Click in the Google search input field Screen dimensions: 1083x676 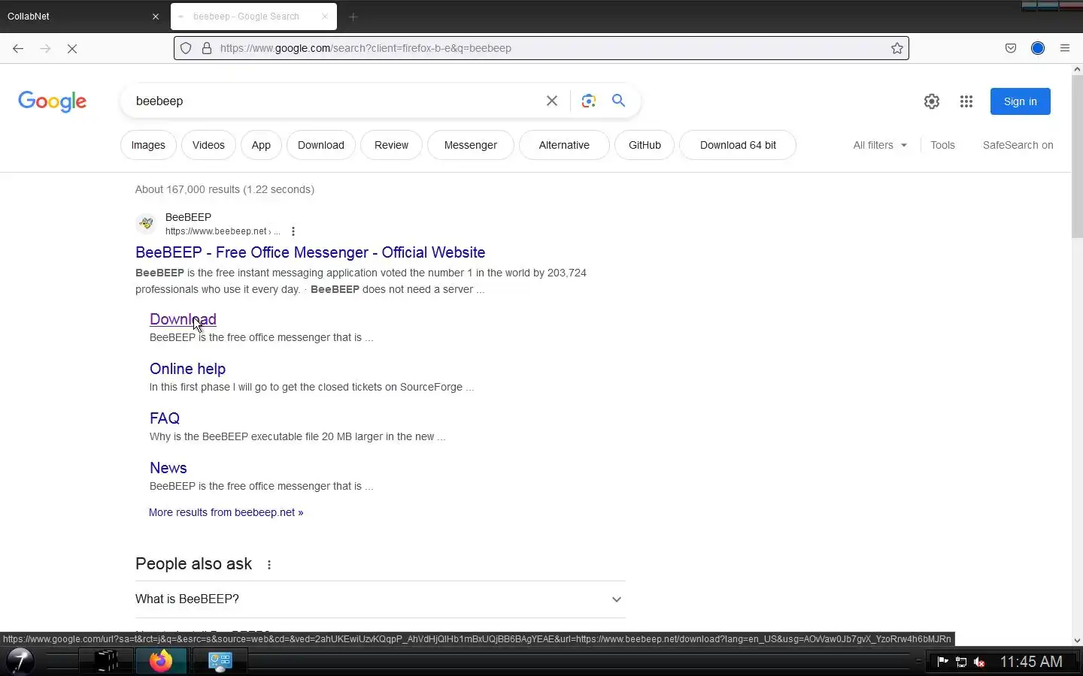[x=335, y=101]
